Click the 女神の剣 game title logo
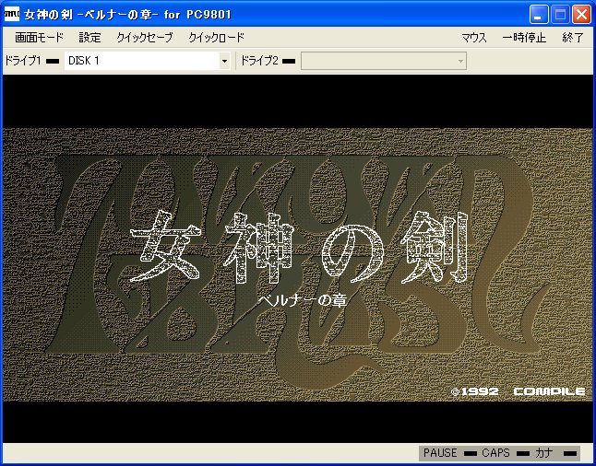 [298, 248]
